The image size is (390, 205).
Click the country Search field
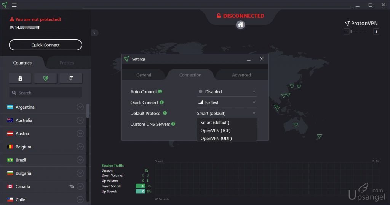[46, 93]
